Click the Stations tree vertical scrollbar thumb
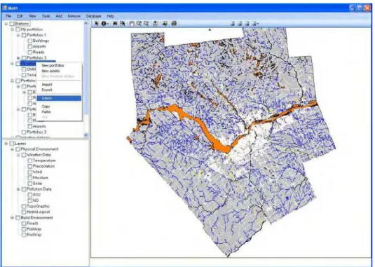 86,69
